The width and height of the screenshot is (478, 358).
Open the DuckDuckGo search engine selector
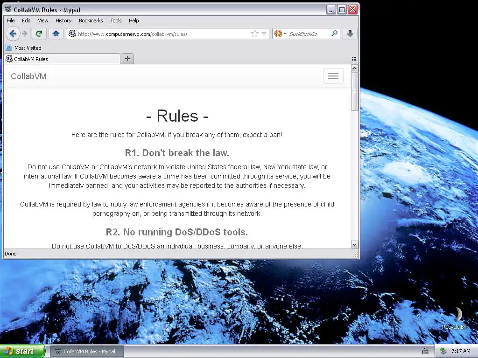(280, 34)
